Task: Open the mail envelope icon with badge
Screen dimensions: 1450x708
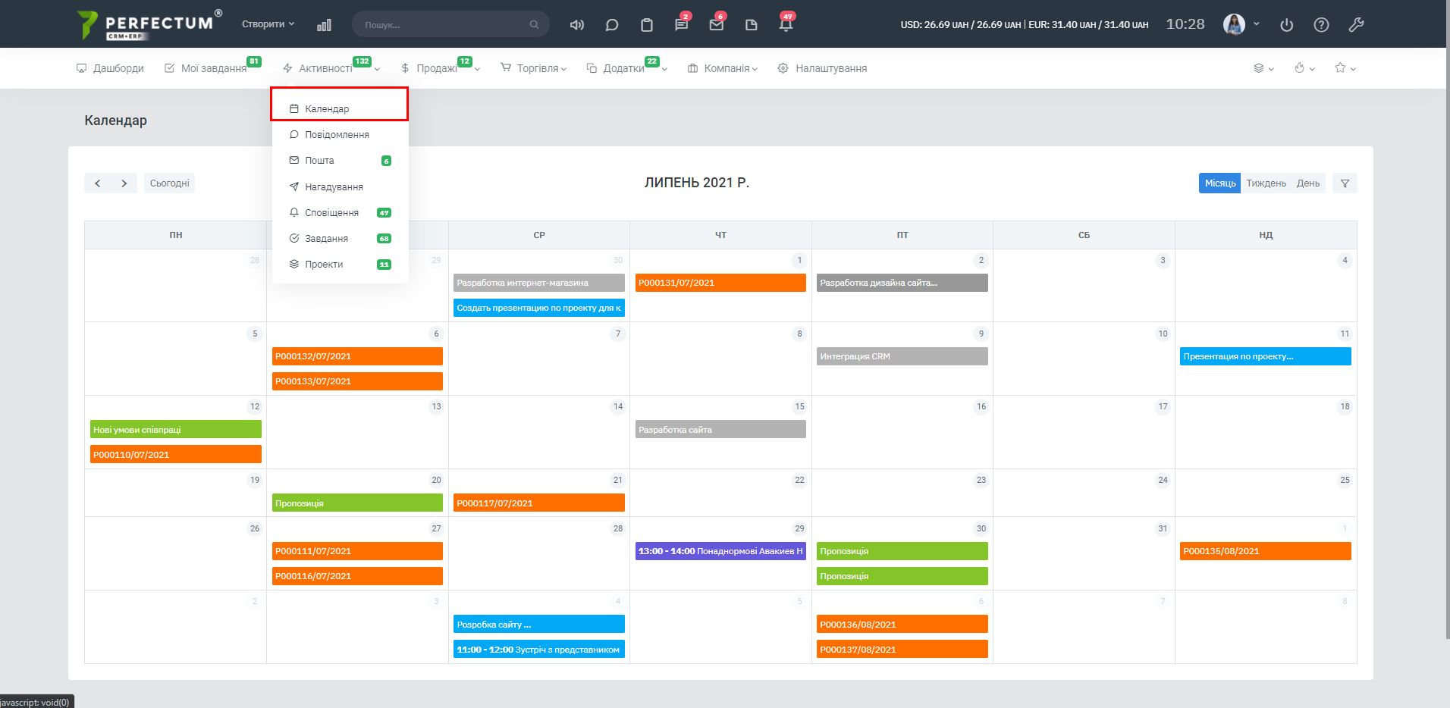Action: (x=716, y=25)
